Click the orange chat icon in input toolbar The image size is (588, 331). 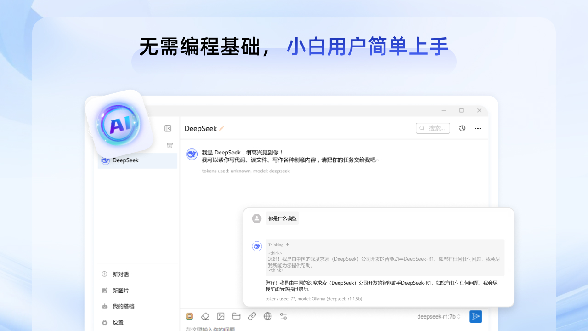[189, 316]
